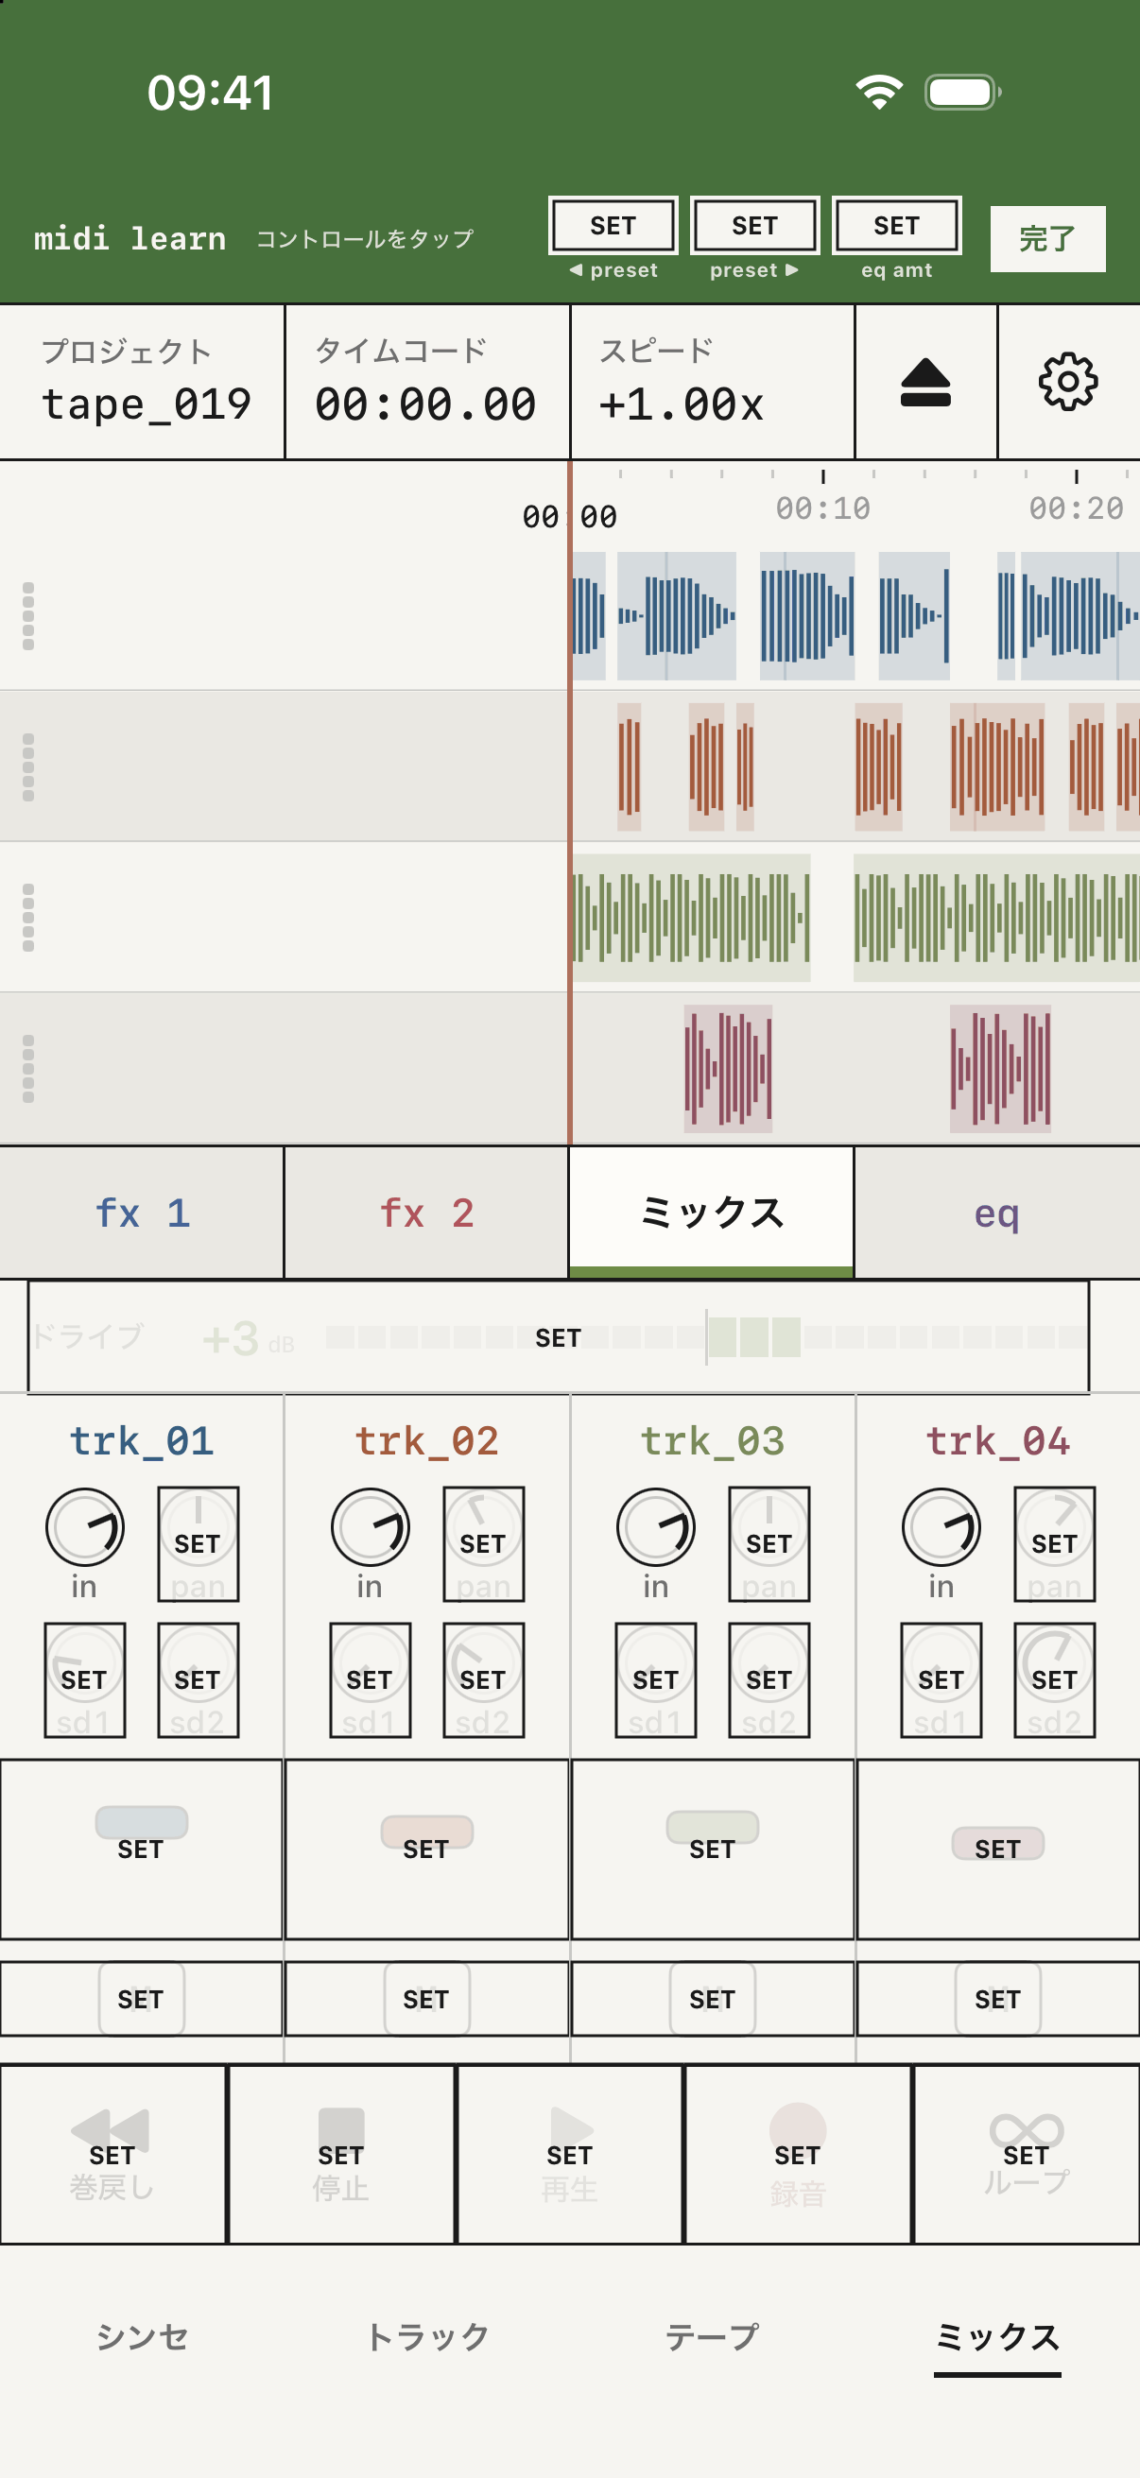The image size is (1140, 2478).
Task: Select the trk_03 in knob
Action: [x=656, y=1526]
